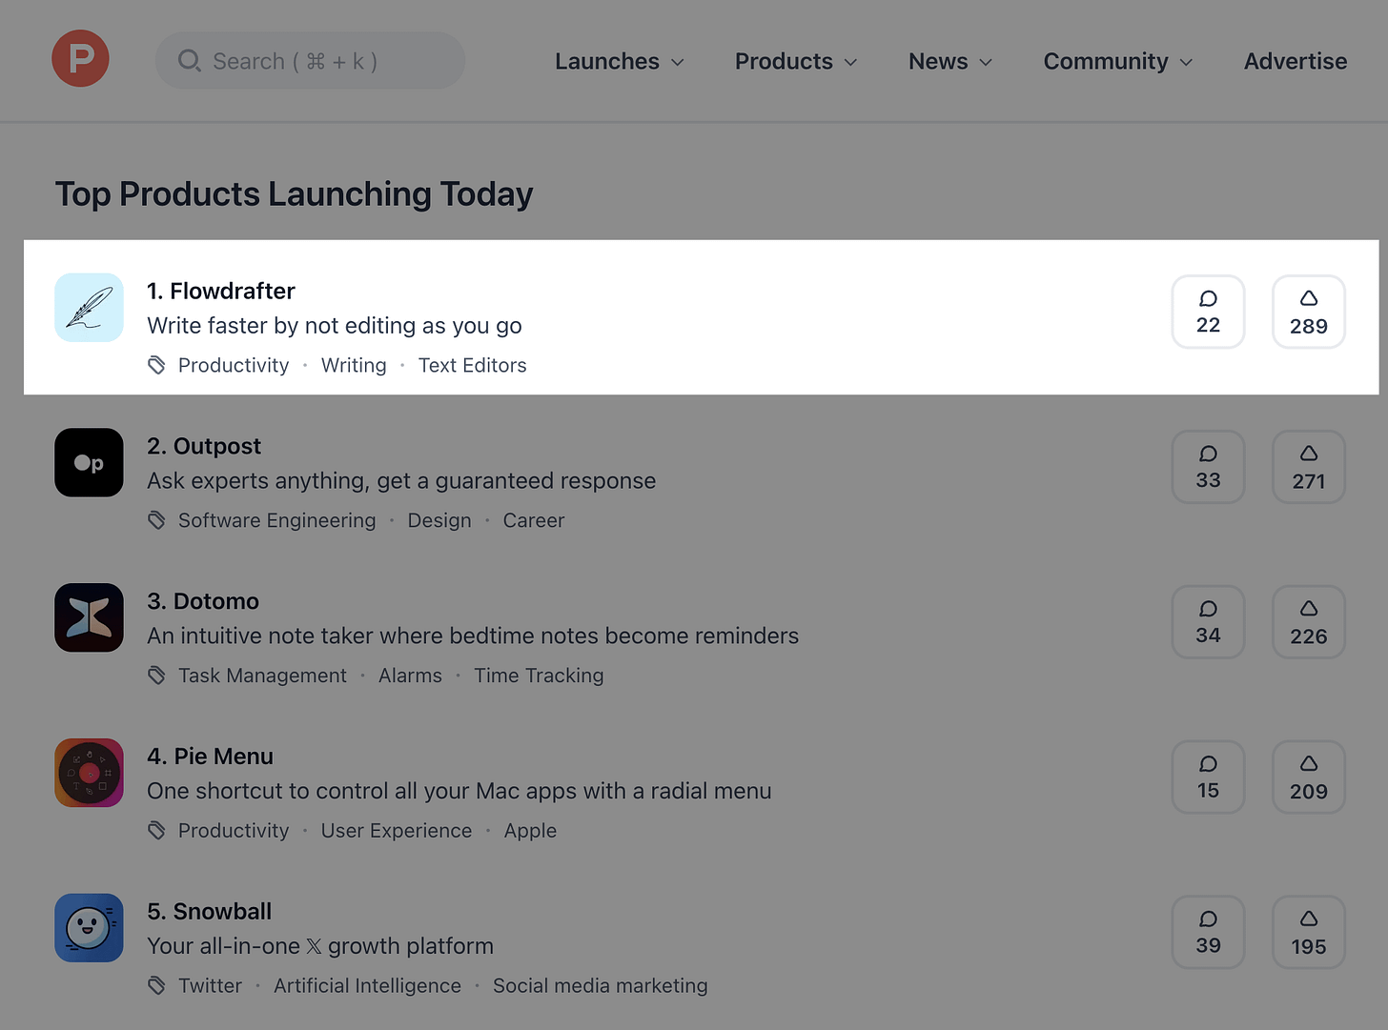This screenshot has width=1388, height=1030.
Task: Select the Alarms topic tag
Action: (410, 676)
